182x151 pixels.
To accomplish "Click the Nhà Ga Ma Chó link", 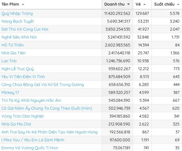I will coord(16,124).
